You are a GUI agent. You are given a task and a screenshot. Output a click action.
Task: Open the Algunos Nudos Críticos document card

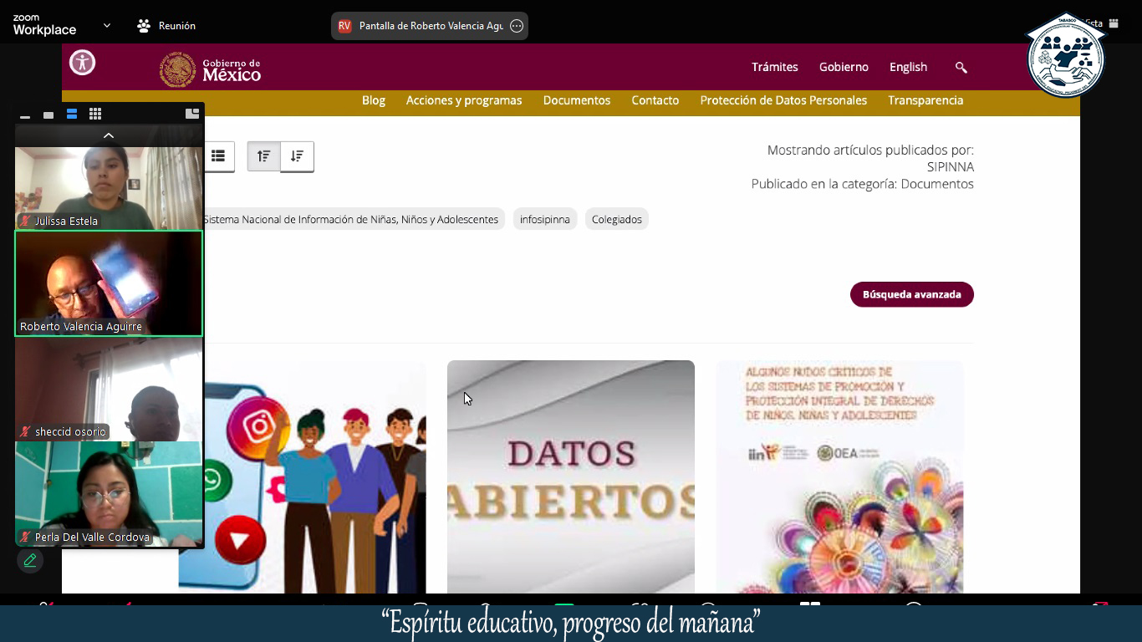[x=840, y=476]
